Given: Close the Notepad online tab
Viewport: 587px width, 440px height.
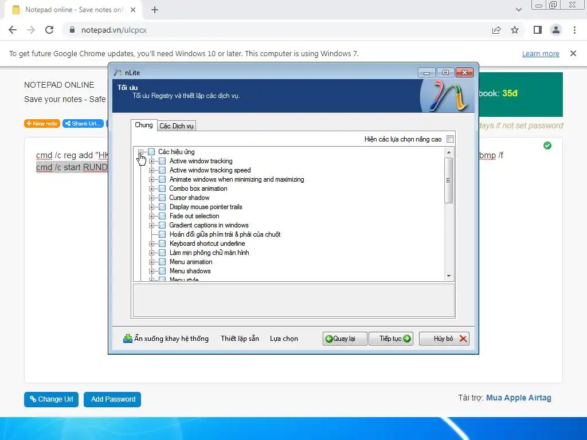Looking at the screenshot, I should (x=133, y=10).
